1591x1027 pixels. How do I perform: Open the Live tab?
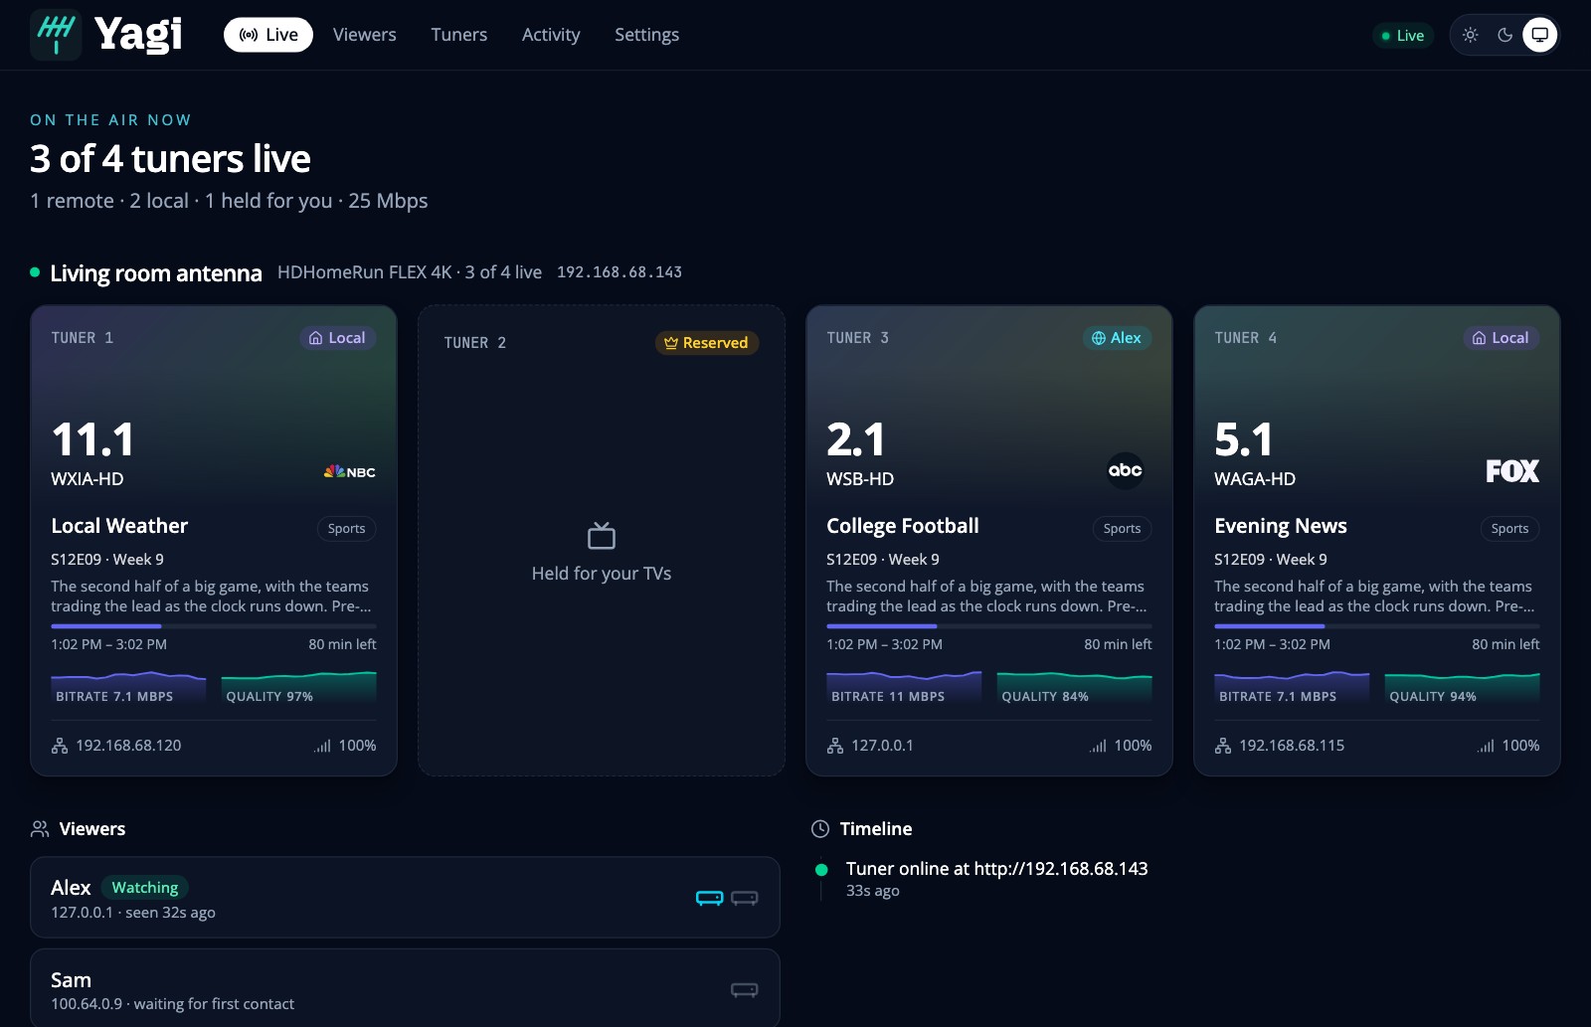coord(268,35)
